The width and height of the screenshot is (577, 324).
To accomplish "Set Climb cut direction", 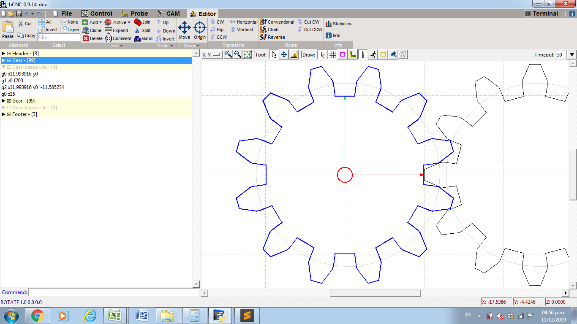I will click(x=269, y=30).
